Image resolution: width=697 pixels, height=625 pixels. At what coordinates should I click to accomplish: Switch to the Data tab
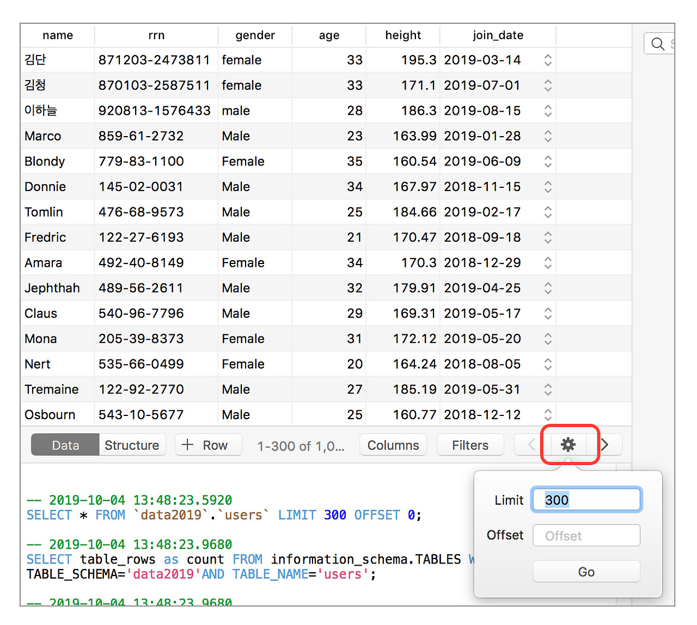(65, 445)
